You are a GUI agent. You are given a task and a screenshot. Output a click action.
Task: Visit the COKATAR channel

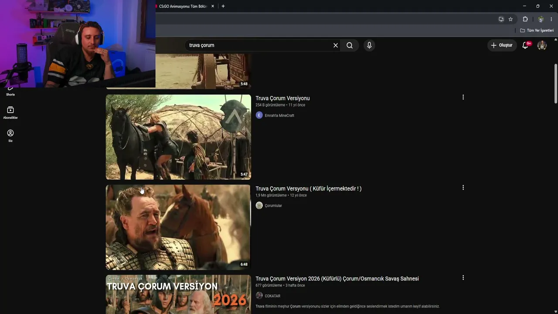pyautogui.click(x=272, y=296)
